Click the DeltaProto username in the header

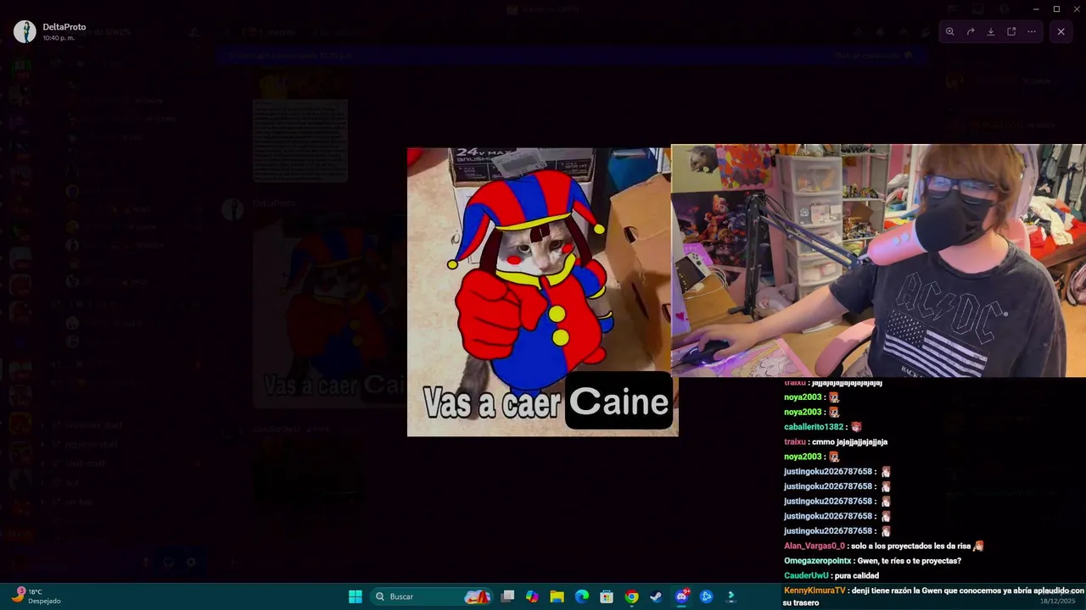[x=64, y=27]
